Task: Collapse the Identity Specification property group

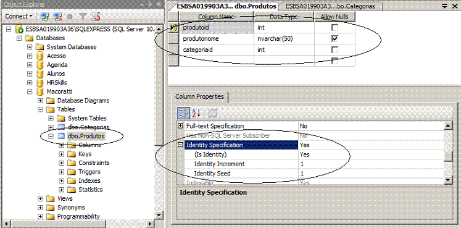Action: (x=181, y=145)
